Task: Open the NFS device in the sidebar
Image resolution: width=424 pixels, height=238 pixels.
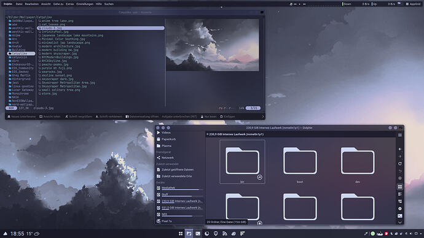Action: click(x=179, y=215)
